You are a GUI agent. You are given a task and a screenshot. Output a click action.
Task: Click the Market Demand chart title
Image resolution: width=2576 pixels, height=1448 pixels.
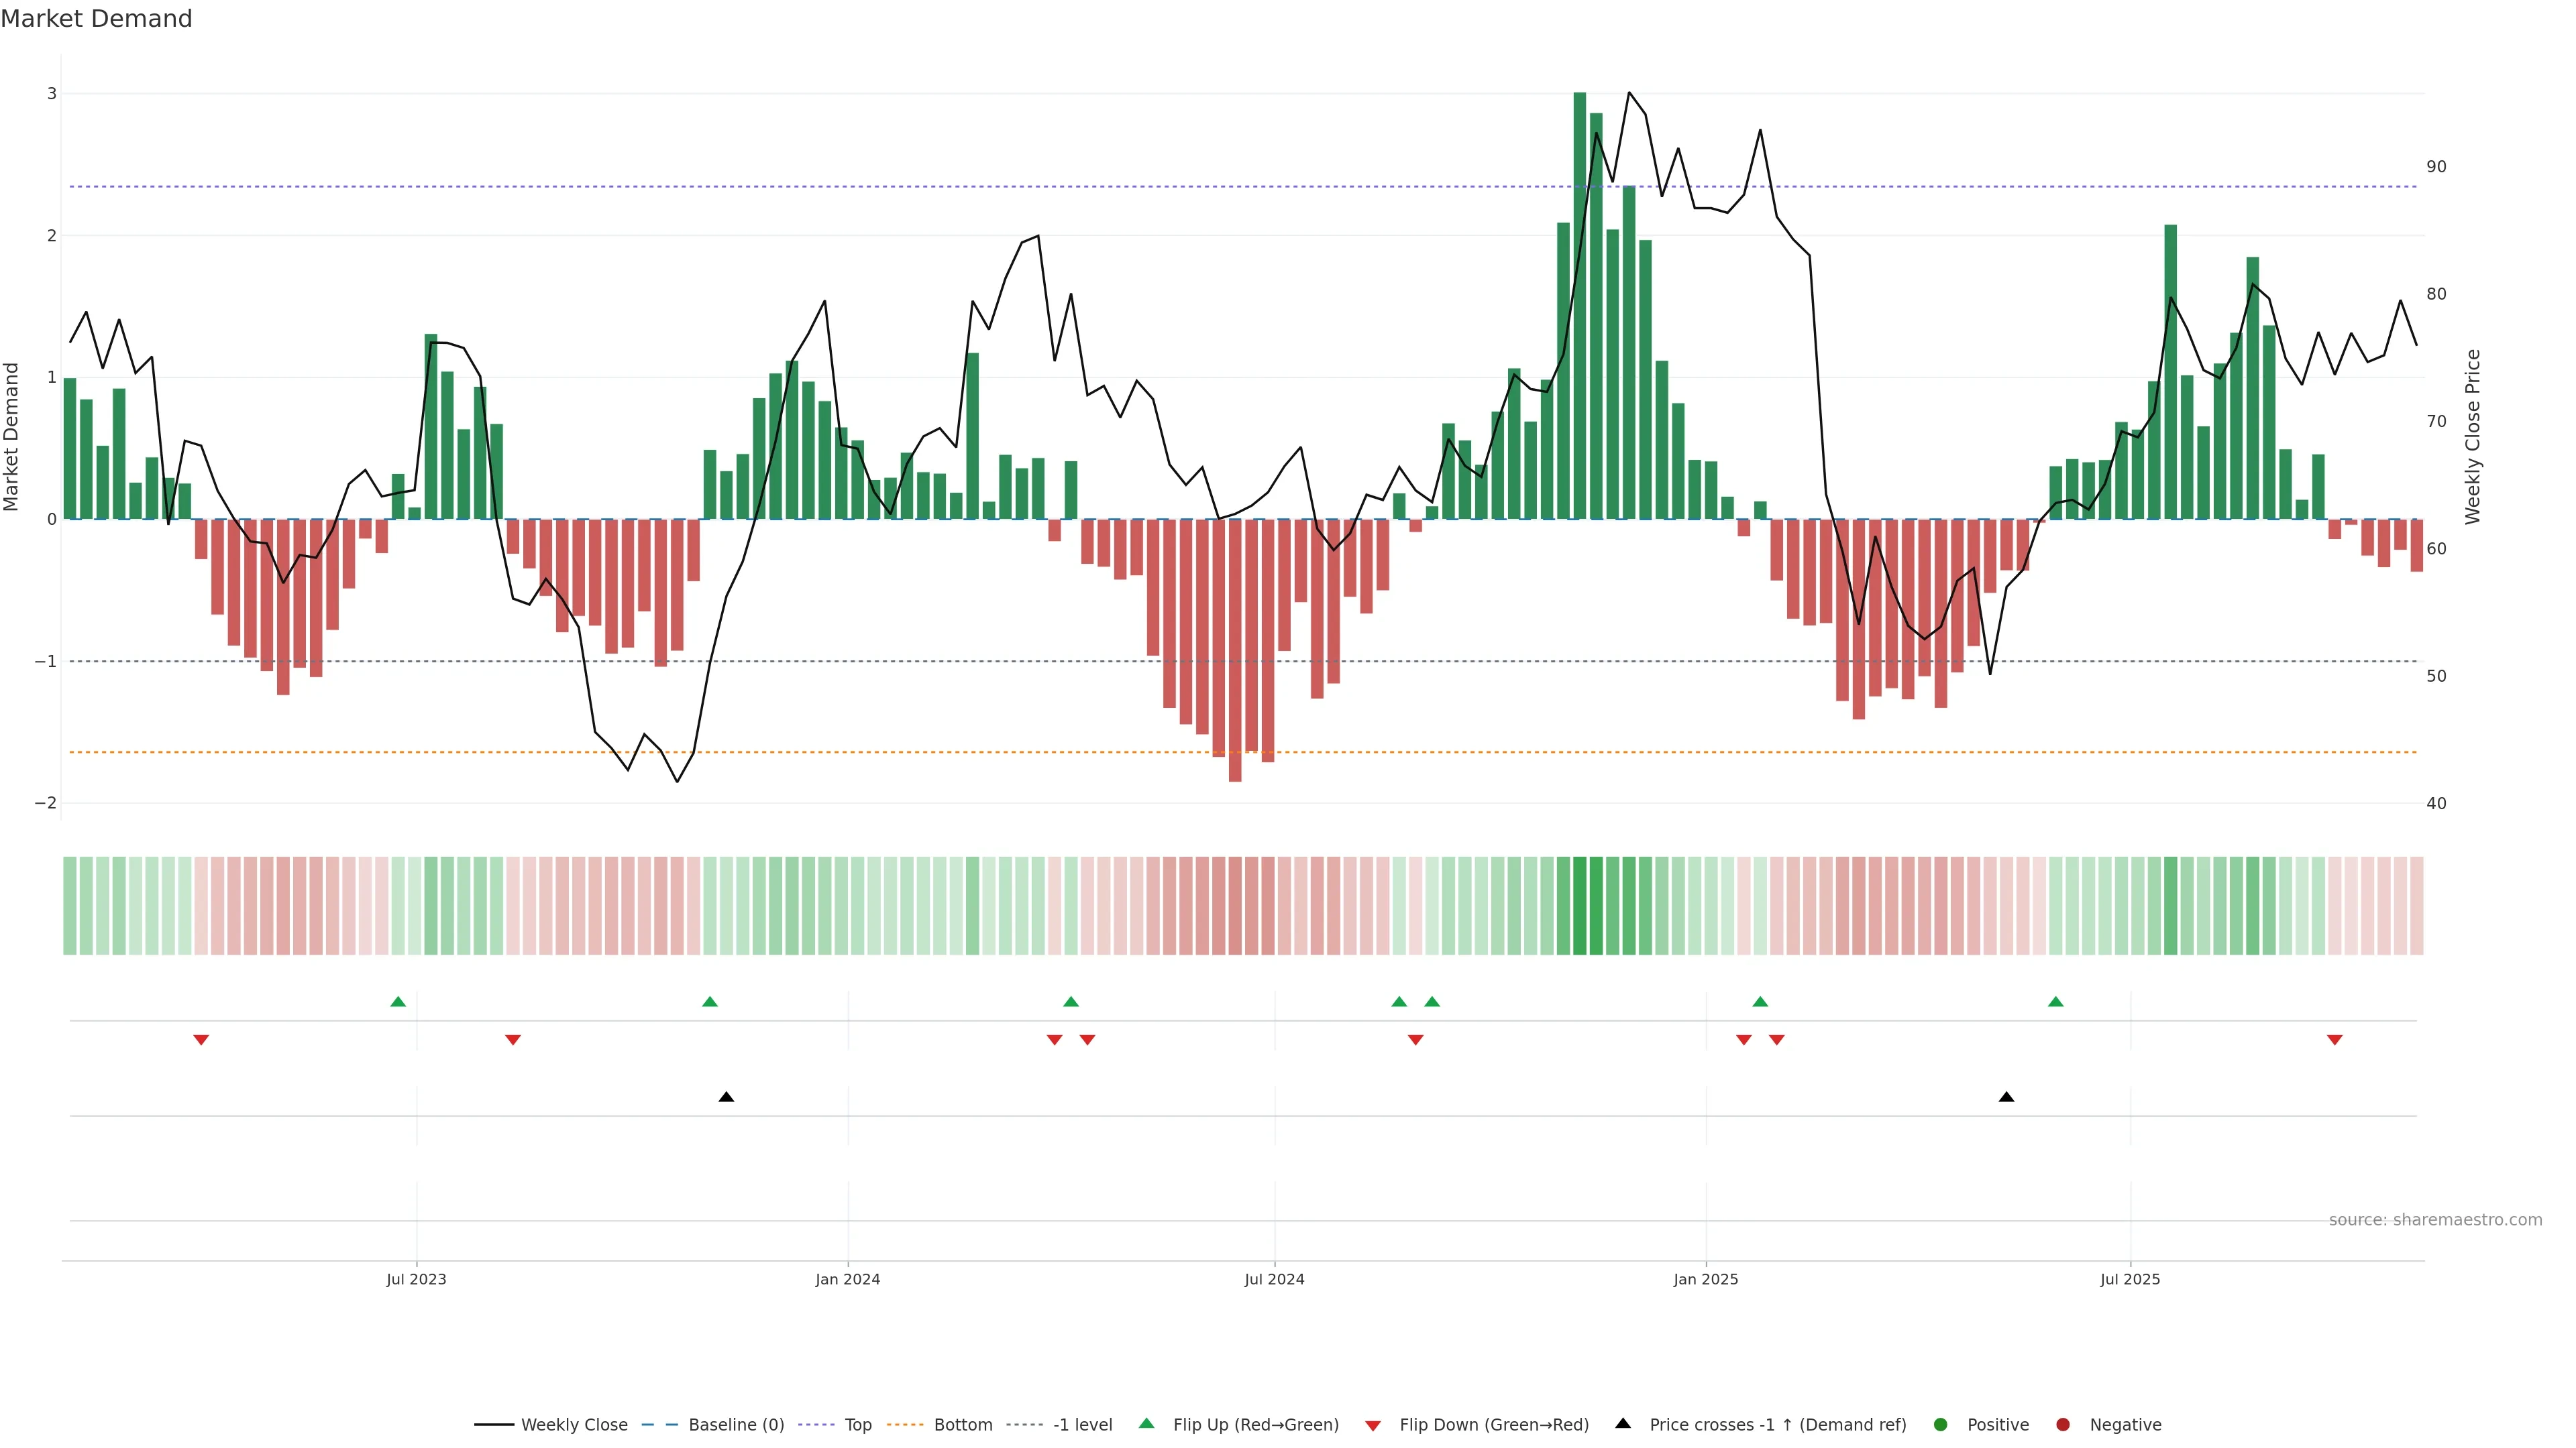96,19
